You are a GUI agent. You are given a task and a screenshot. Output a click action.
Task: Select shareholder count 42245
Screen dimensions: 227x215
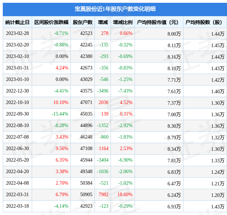[x=86, y=45]
